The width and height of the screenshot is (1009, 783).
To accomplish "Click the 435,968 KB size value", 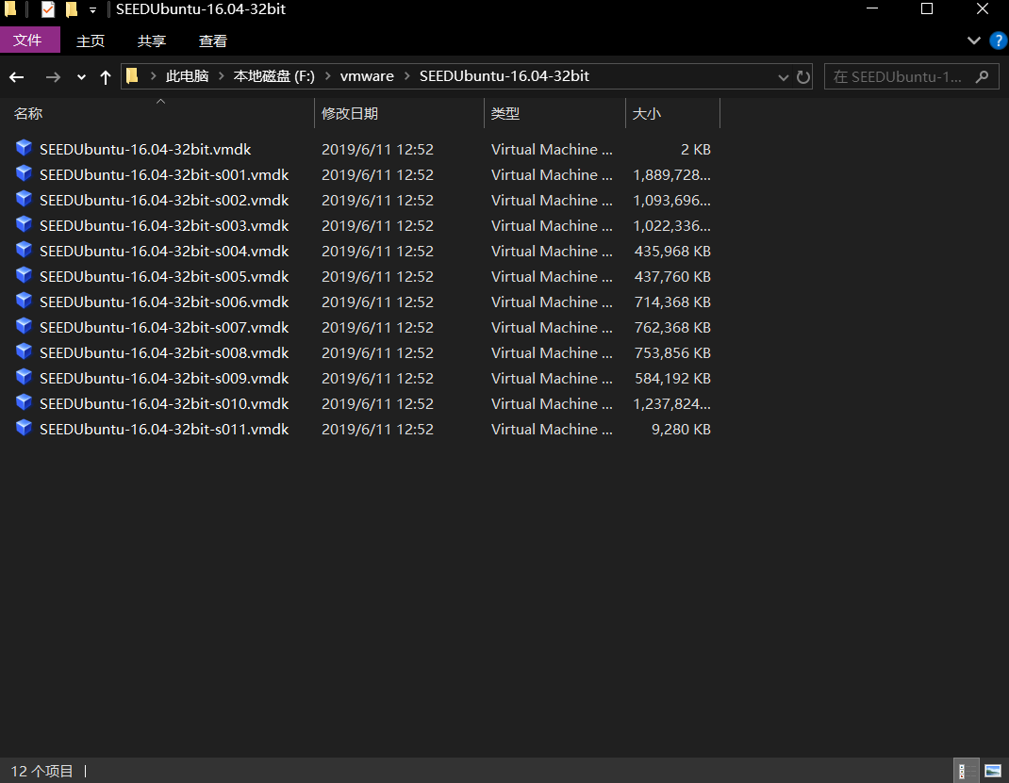I will [x=672, y=252].
